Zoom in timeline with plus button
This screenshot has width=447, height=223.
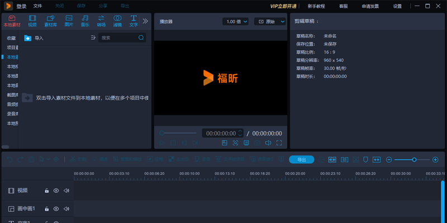[435, 159]
